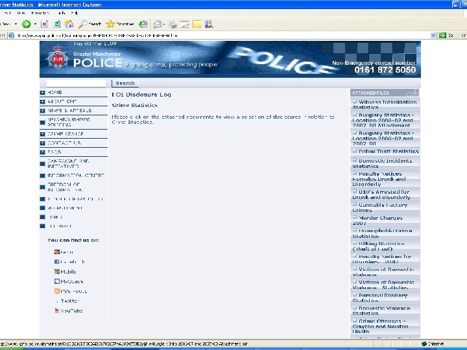
Task: Go to browser Home icon
Action: click(69, 24)
